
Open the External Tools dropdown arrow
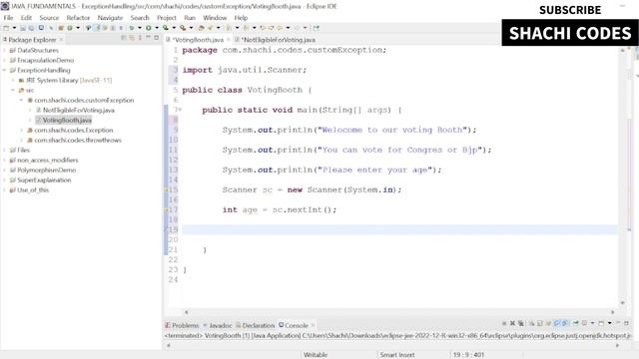[x=191, y=28]
